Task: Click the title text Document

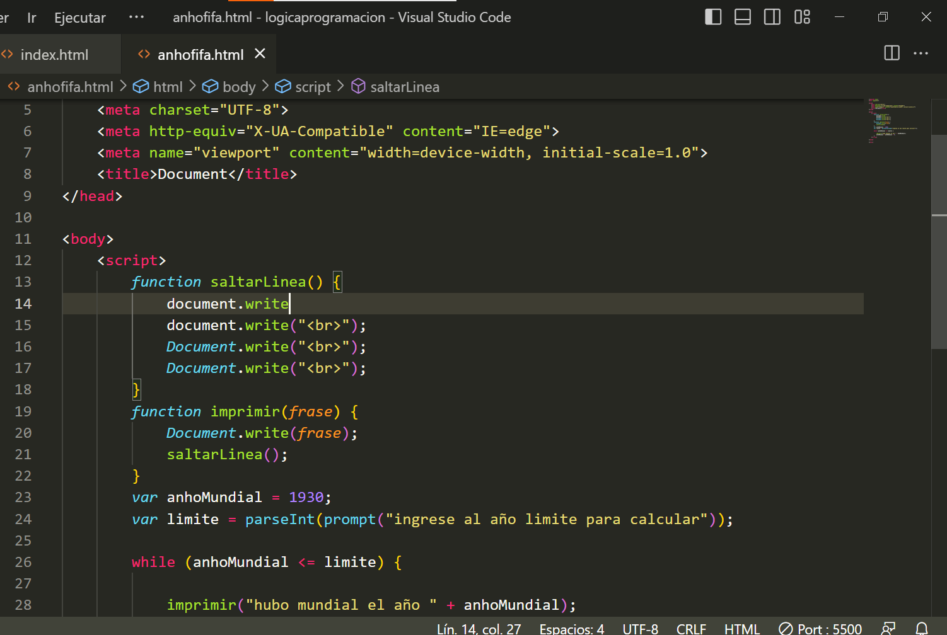Action: point(192,174)
